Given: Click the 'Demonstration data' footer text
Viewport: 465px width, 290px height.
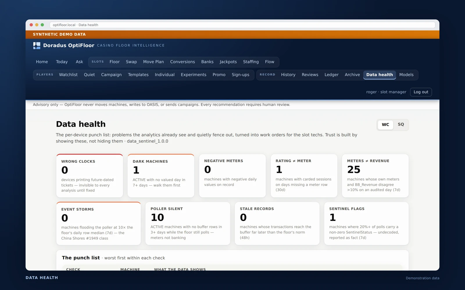Looking at the screenshot, I should 423,278.
